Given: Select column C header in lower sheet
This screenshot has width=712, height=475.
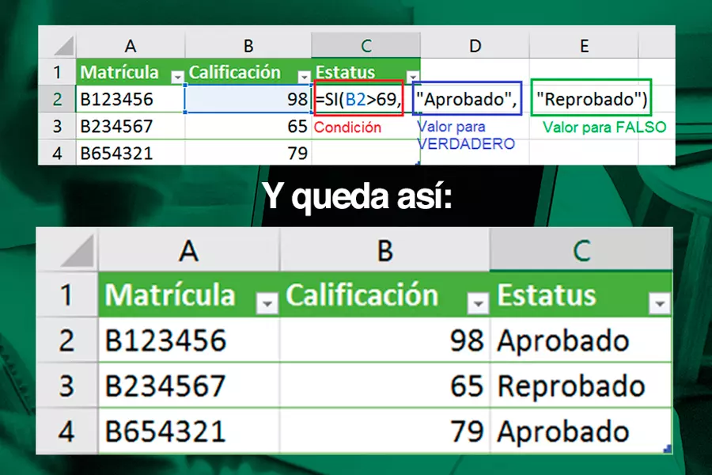Looking at the screenshot, I should point(581,250).
